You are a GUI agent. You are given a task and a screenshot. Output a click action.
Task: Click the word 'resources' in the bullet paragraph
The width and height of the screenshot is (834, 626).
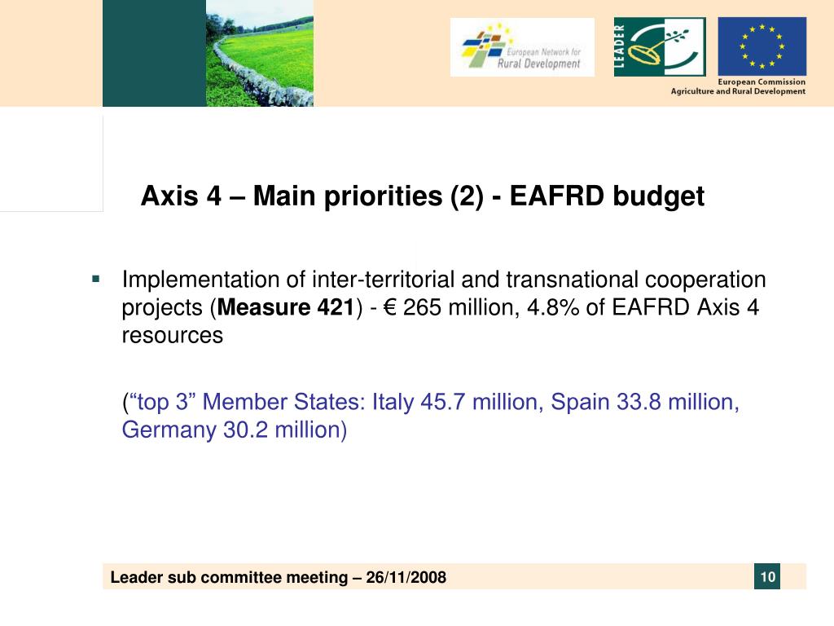coord(173,335)
